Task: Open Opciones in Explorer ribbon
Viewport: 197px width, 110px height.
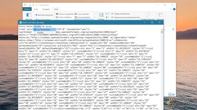Action: tap(160, 16)
